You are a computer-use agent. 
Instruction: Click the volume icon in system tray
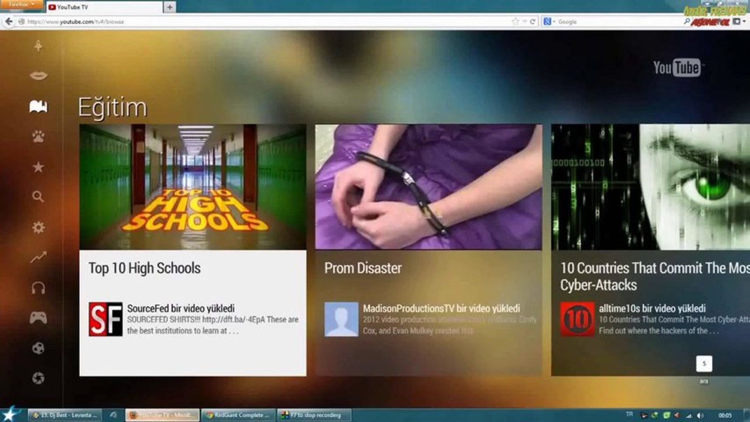point(700,416)
